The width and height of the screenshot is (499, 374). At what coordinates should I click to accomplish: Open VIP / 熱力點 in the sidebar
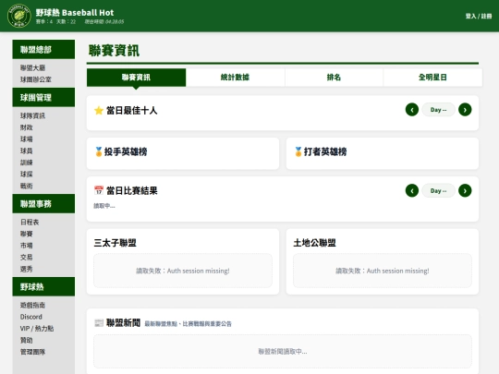(37, 329)
